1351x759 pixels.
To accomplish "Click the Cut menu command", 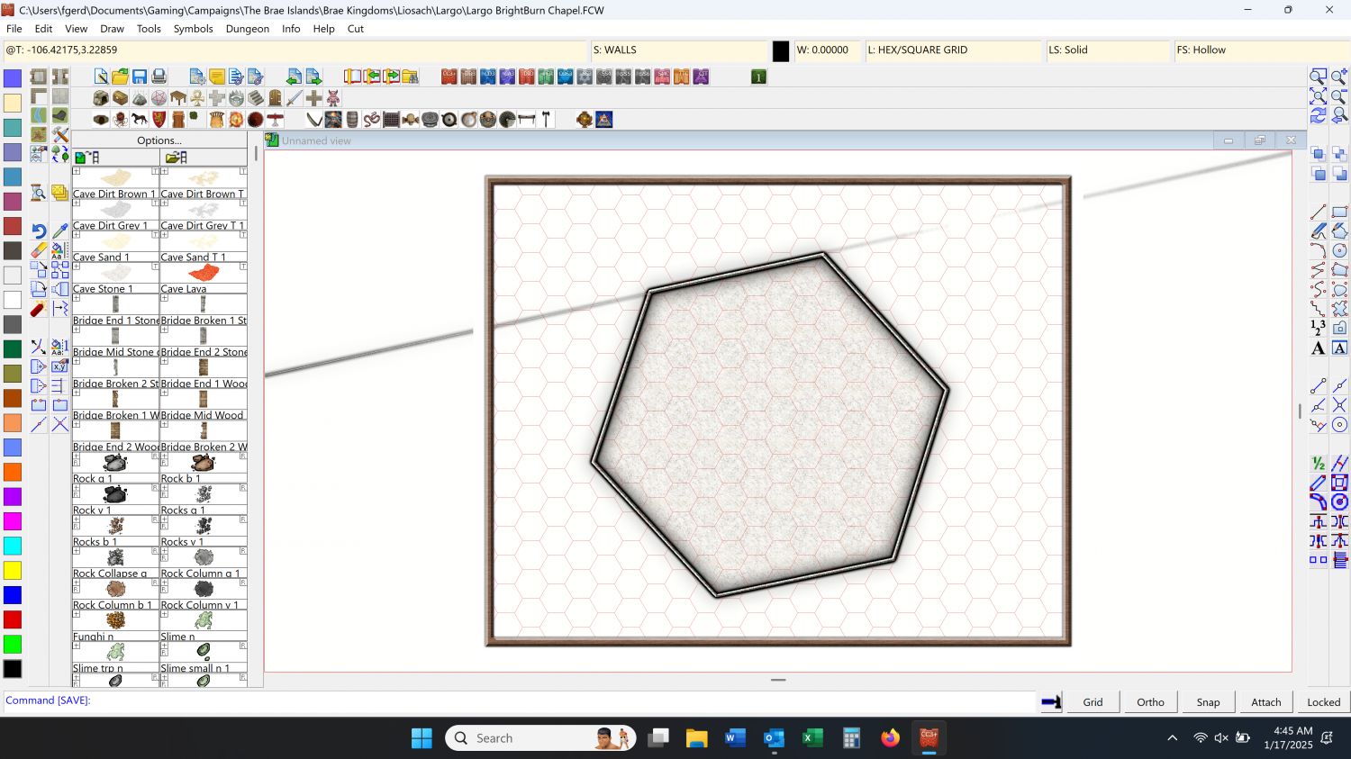I will 356,29.
